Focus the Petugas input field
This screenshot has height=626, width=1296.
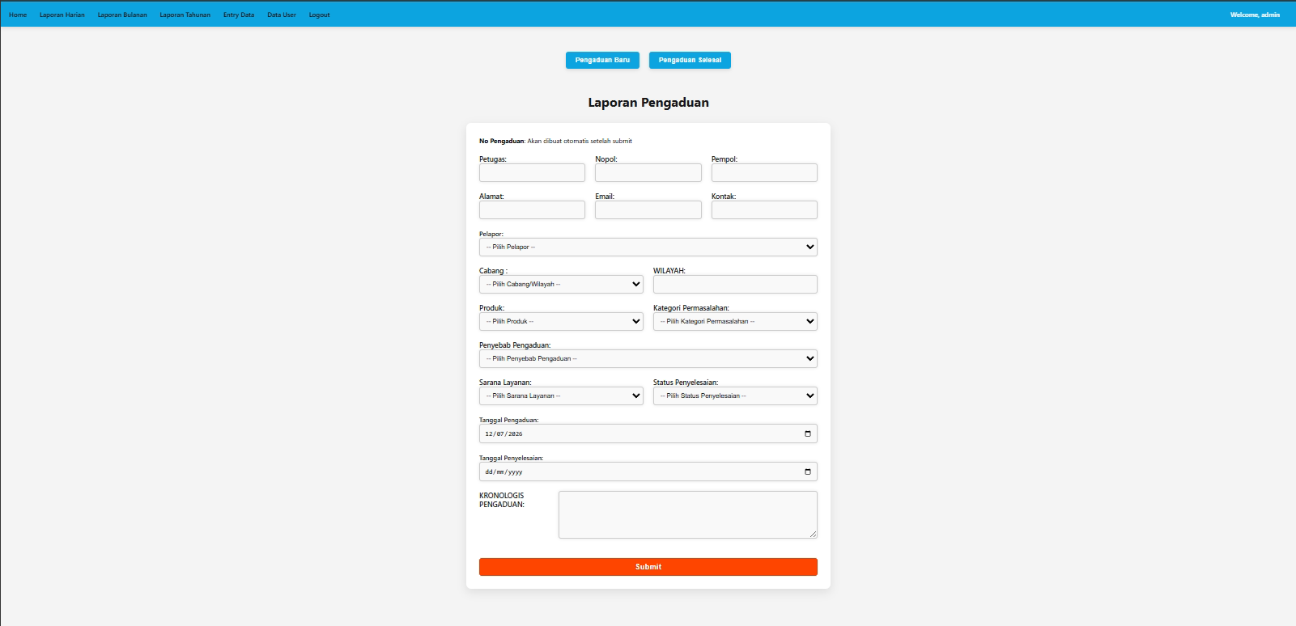coord(532,172)
